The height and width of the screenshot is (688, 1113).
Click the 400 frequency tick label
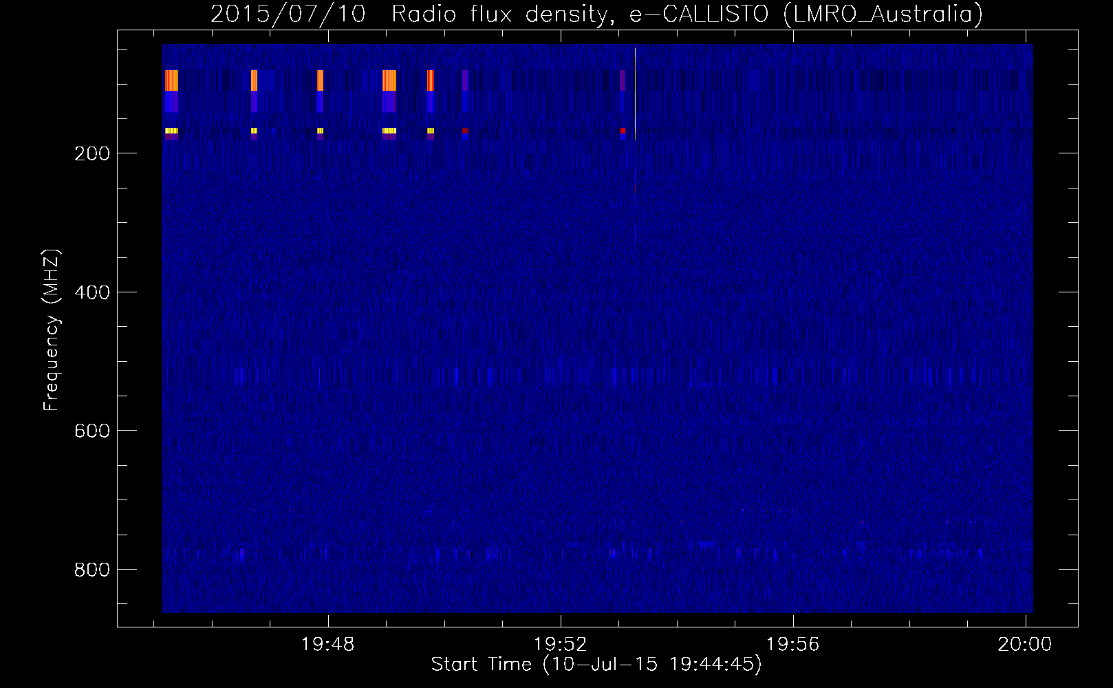coord(92,292)
